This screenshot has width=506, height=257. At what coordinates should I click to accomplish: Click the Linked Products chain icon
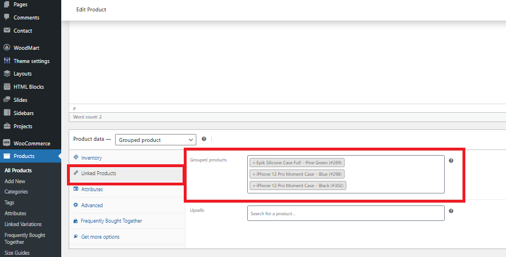click(x=76, y=173)
